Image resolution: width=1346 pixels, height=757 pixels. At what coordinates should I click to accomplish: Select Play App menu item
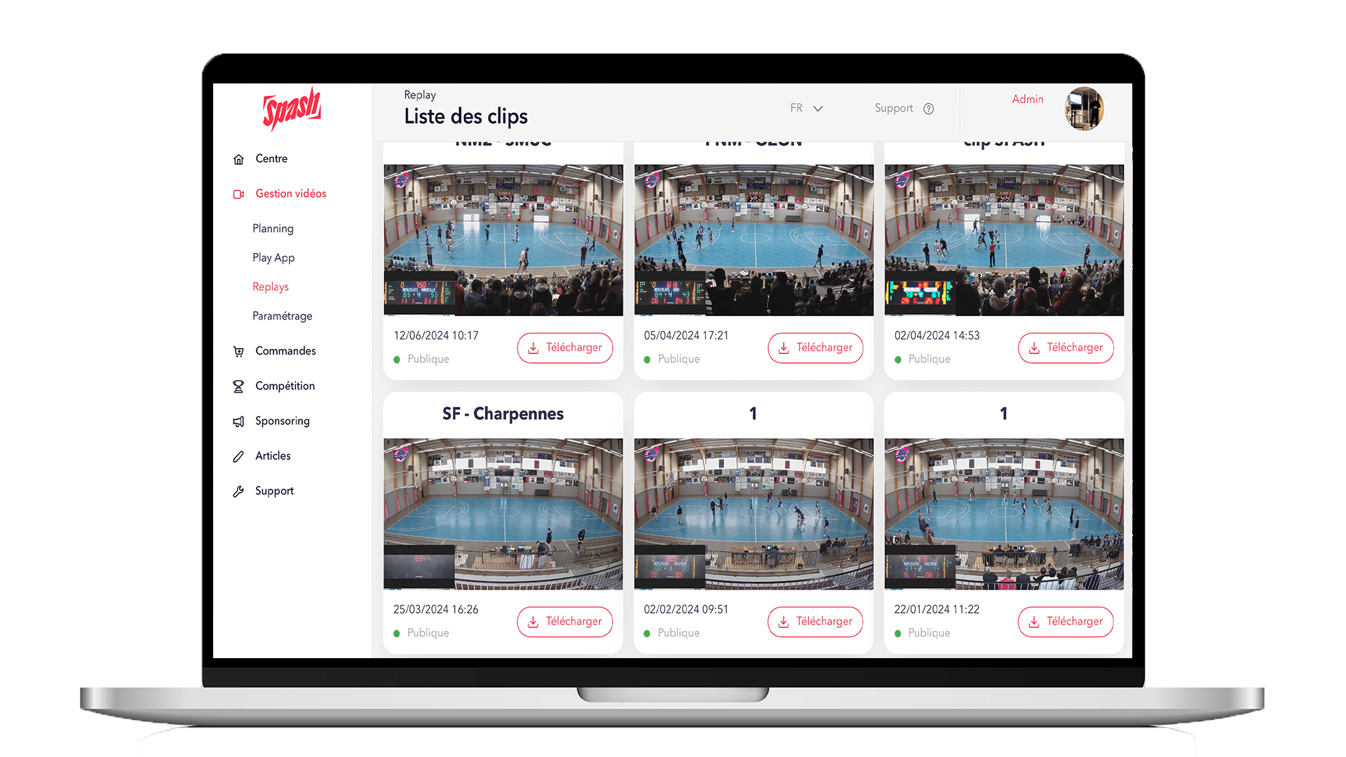tap(273, 257)
